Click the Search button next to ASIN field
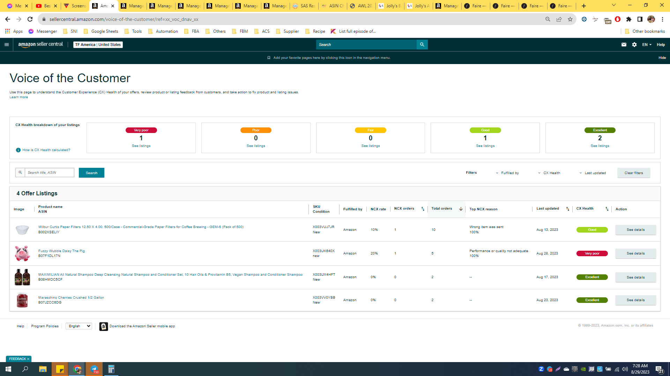This screenshot has height=376, width=670. tap(91, 173)
